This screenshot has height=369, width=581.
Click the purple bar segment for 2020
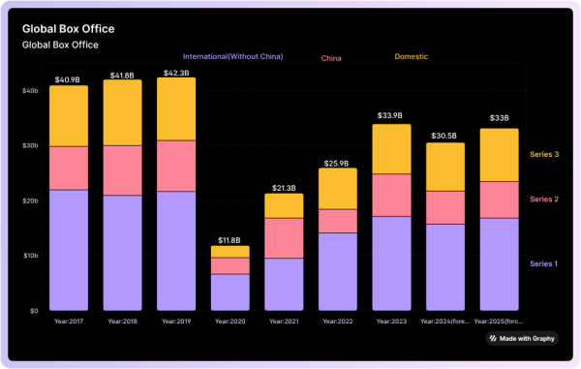[230, 292]
